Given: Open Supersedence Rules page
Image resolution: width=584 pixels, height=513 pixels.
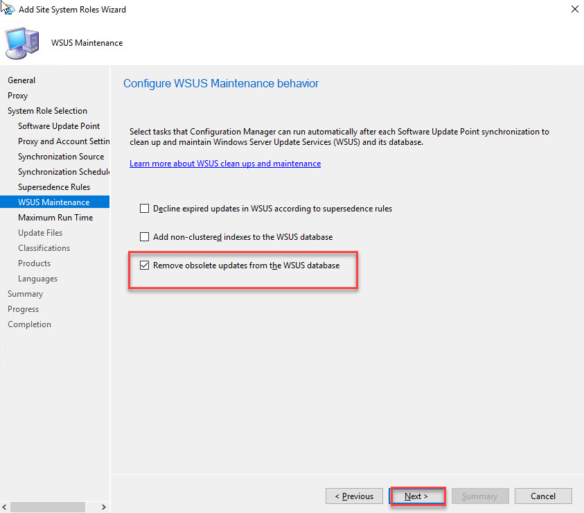Looking at the screenshot, I should [x=54, y=187].
